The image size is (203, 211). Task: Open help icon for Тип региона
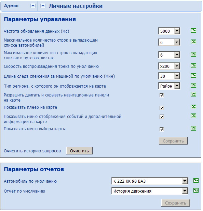pyautogui.click(x=193, y=86)
